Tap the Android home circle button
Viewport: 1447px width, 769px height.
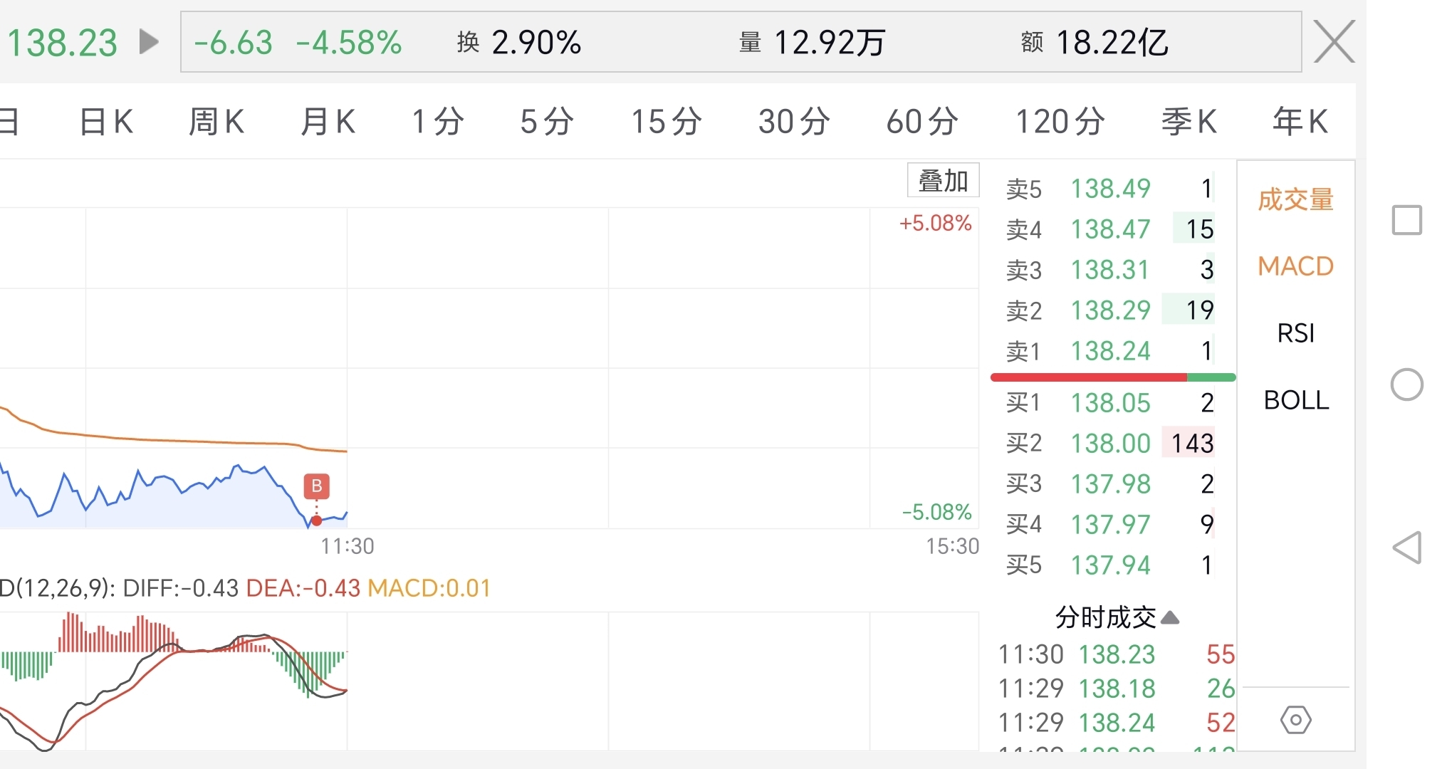pyautogui.click(x=1406, y=385)
